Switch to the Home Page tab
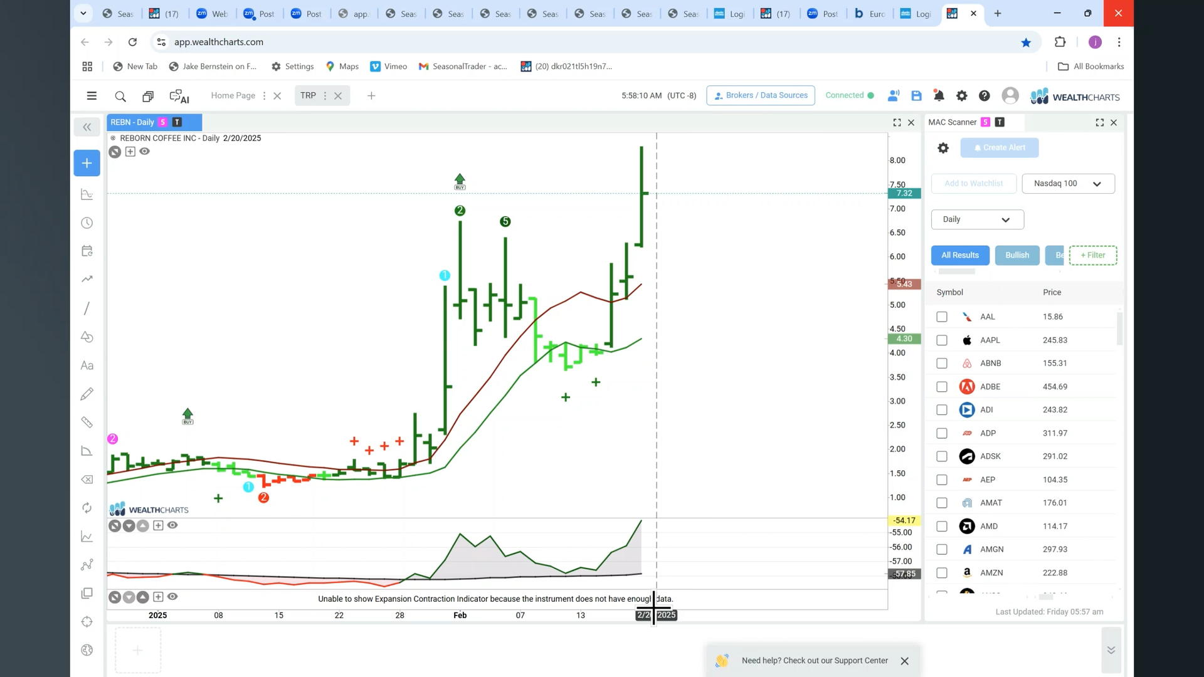The width and height of the screenshot is (1204, 677). pyautogui.click(x=233, y=95)
